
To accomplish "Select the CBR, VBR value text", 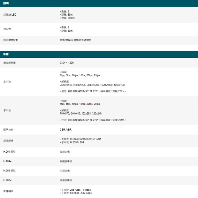I will tap(65, 130).
